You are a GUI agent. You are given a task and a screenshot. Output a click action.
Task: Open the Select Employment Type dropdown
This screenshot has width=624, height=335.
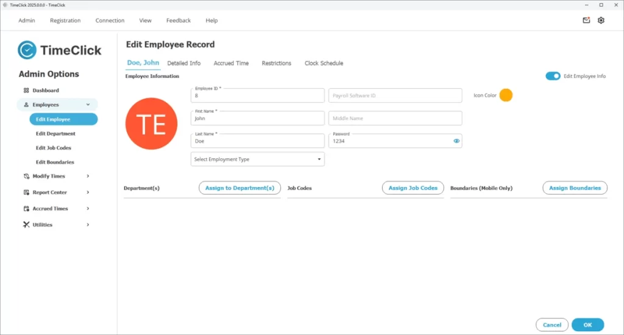257,160
